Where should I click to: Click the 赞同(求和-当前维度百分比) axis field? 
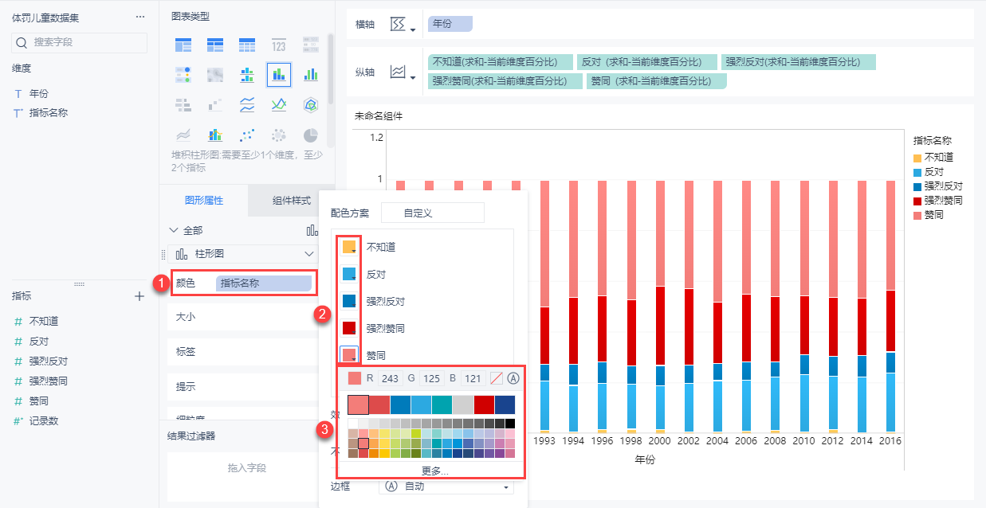(x=656, y=80)
